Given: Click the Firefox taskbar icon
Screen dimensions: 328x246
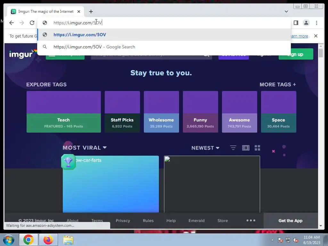Looking at the screenshot, I should tap(48, 240).
